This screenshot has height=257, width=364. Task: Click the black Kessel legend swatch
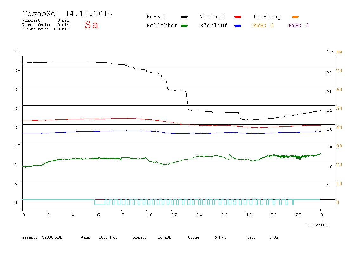pos(184,17)
